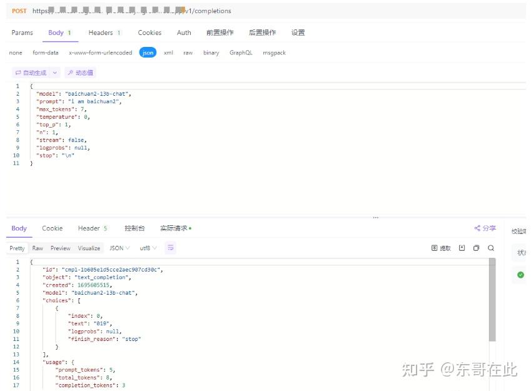Copy the response body using the copy icon
The image size is (531, 391).
tap(476, 248)
